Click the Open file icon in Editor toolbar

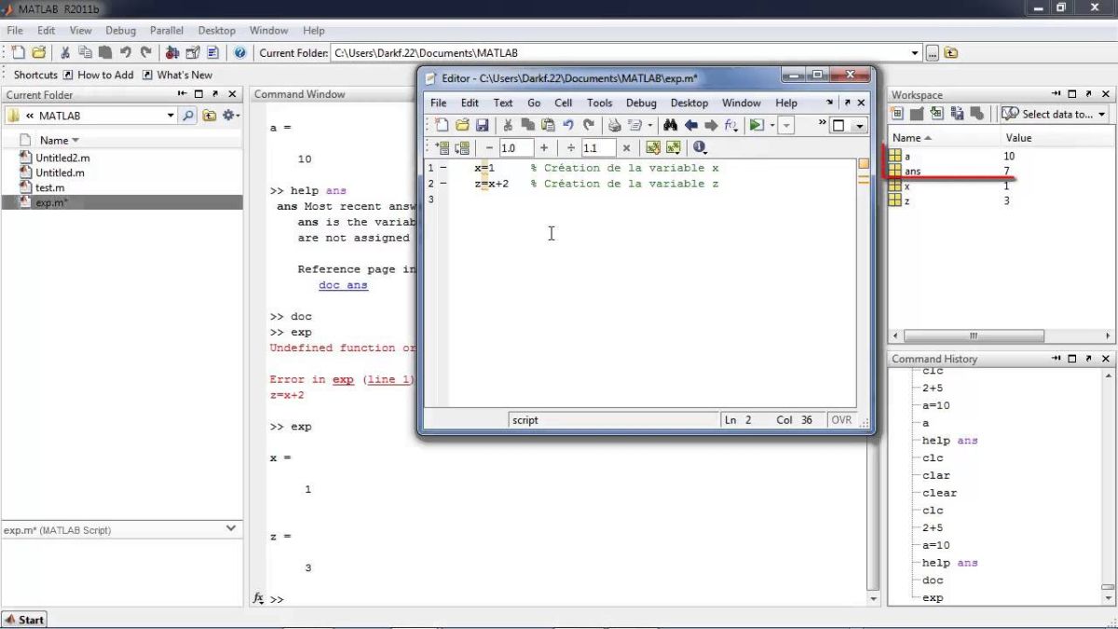click(x=462, y=125)
